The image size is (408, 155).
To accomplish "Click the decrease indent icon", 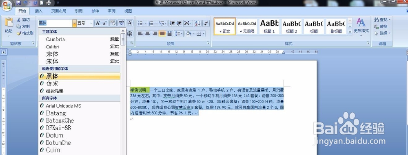I will click(172, 23).
